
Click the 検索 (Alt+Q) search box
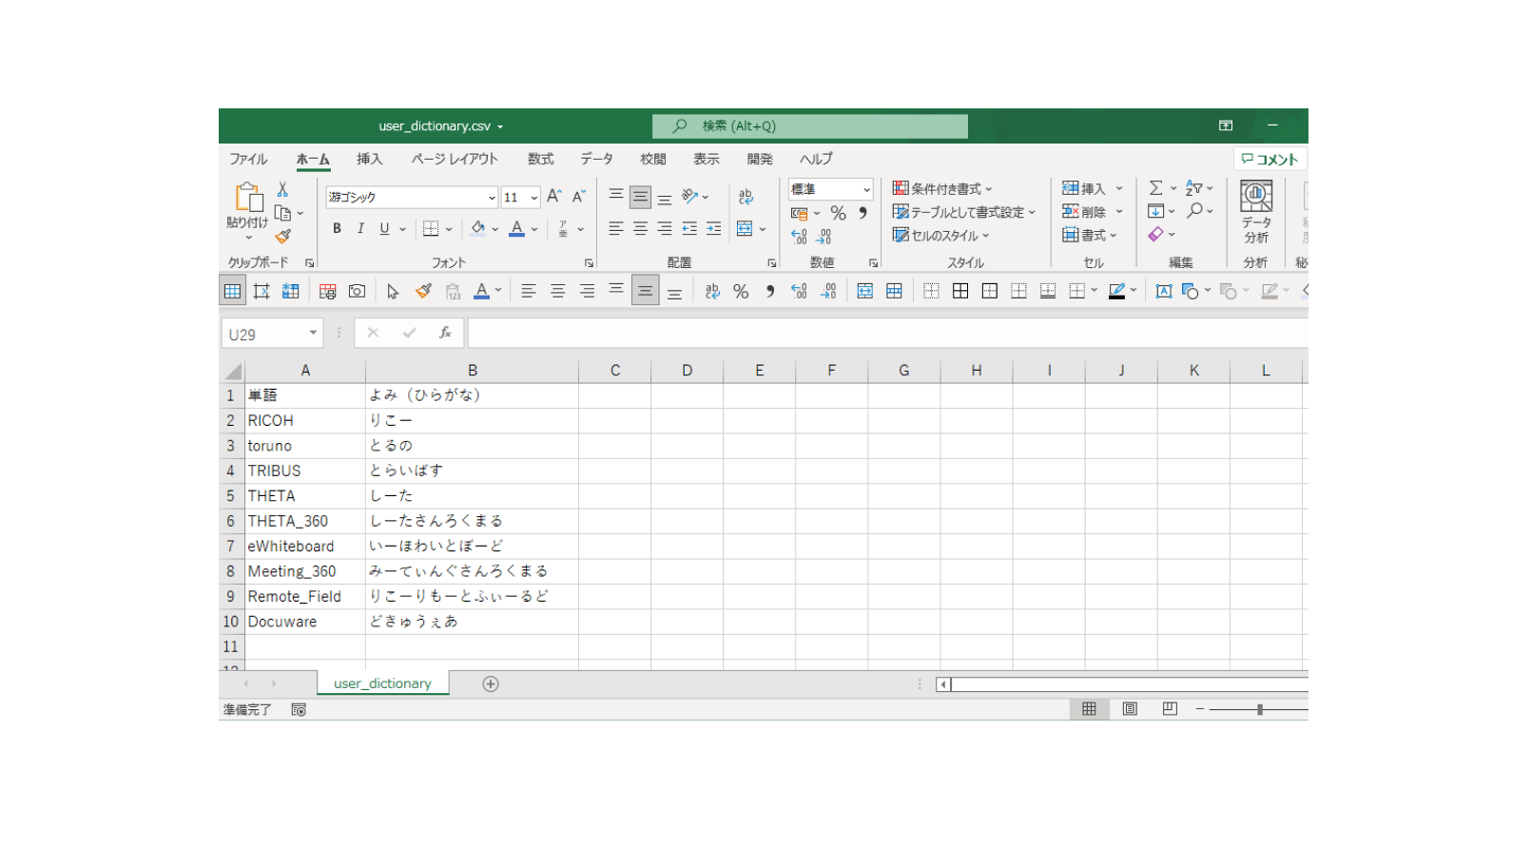(x=810, y=126)
